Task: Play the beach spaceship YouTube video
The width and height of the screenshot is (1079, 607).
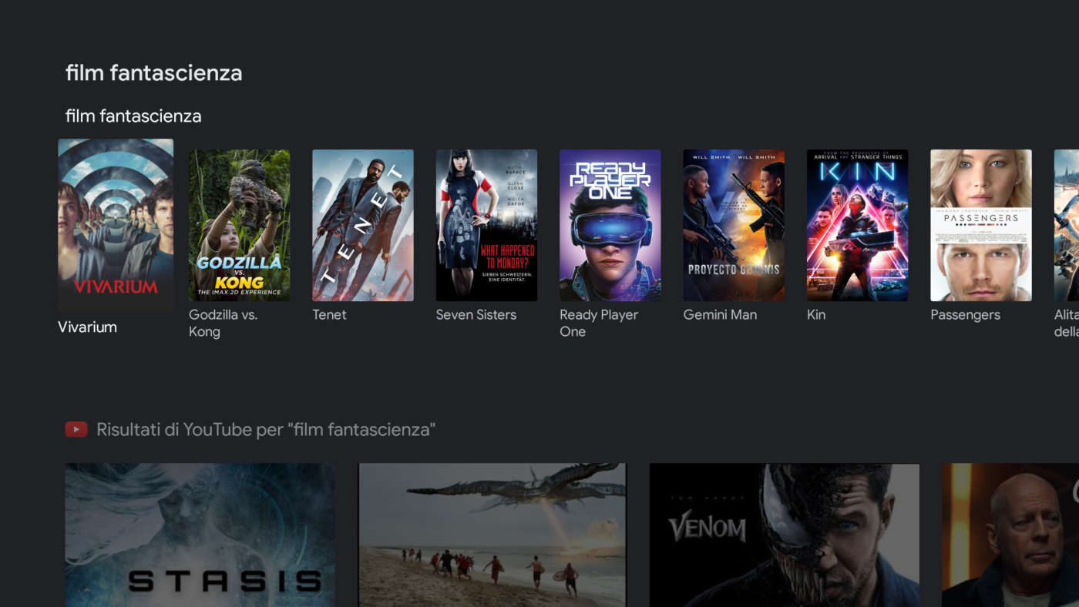Action: (x=492, y=535)
